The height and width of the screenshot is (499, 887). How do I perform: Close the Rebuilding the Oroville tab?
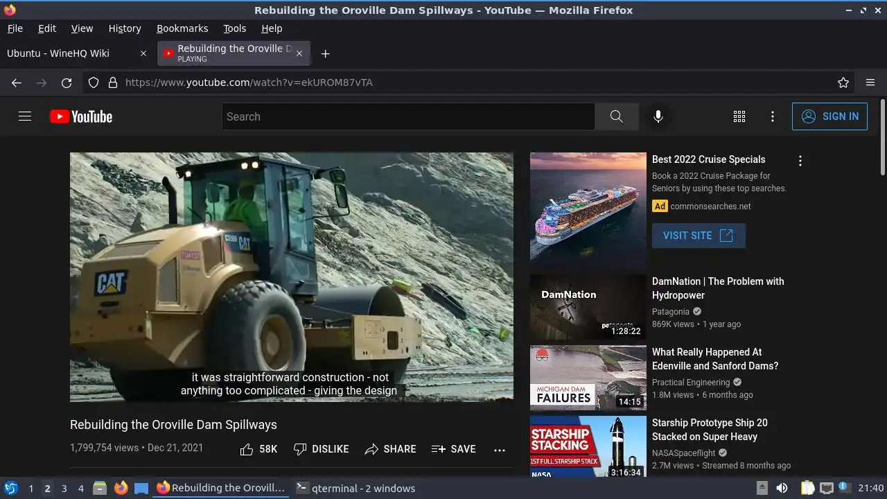pos(299,53)
